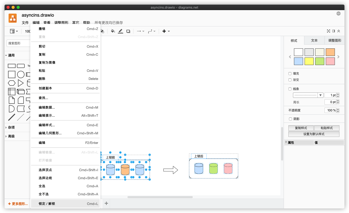Toggle the format panel icon
This screenshot has width=349, height=213.
click(x=334, y=31)
